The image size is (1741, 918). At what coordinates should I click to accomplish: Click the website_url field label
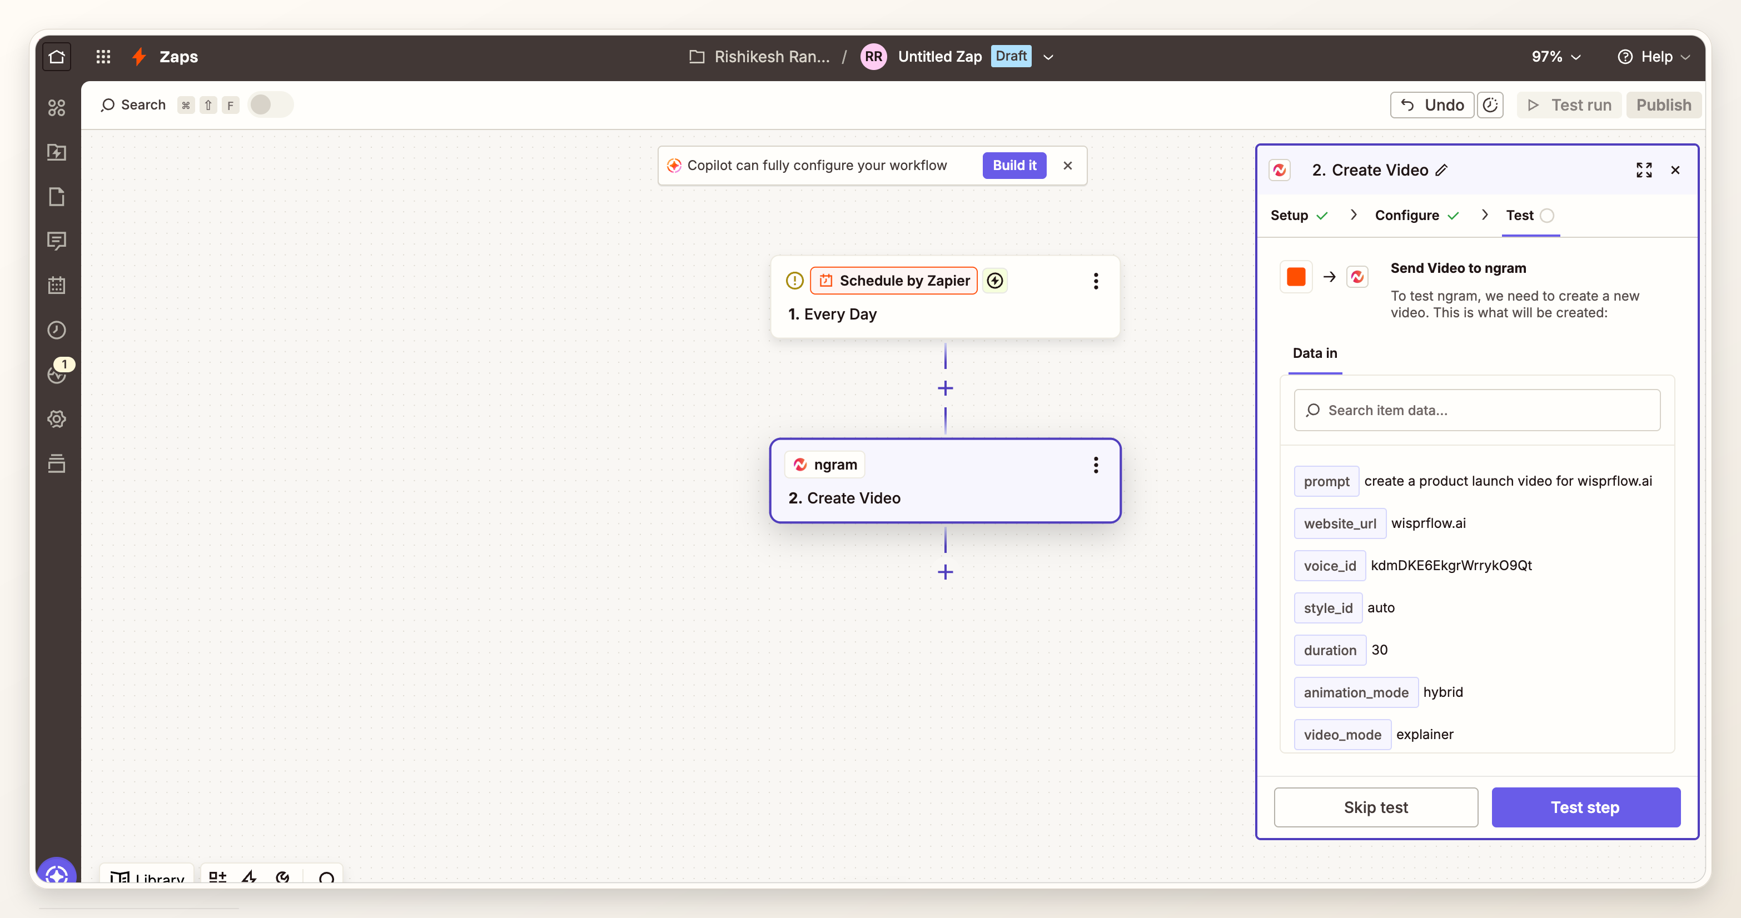pyautogui.click(x=1340, y=523)
